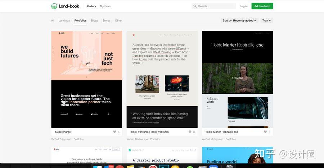Click the Tobie Marier Robitaille csc title
This screenshot has width=324, height=168.
222,132
